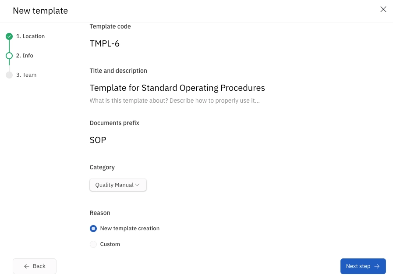This screenshot has width=393, height=279.
Task: Click the template title input field
Action: pyautogui.click(x=177, y=88)
